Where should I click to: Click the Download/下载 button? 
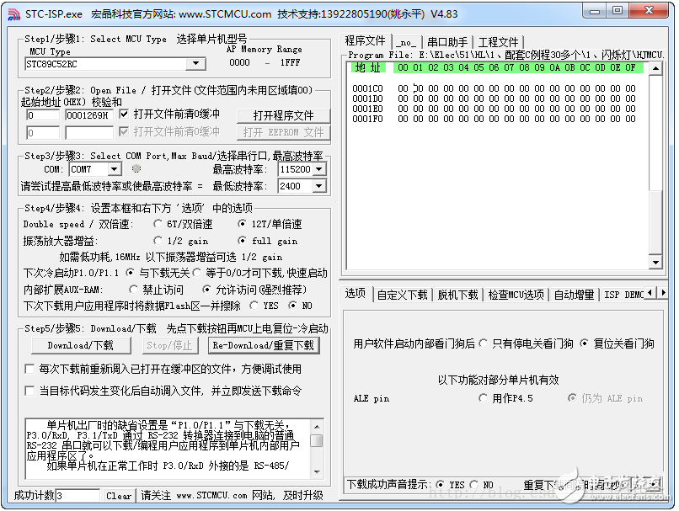coord(80,345)
